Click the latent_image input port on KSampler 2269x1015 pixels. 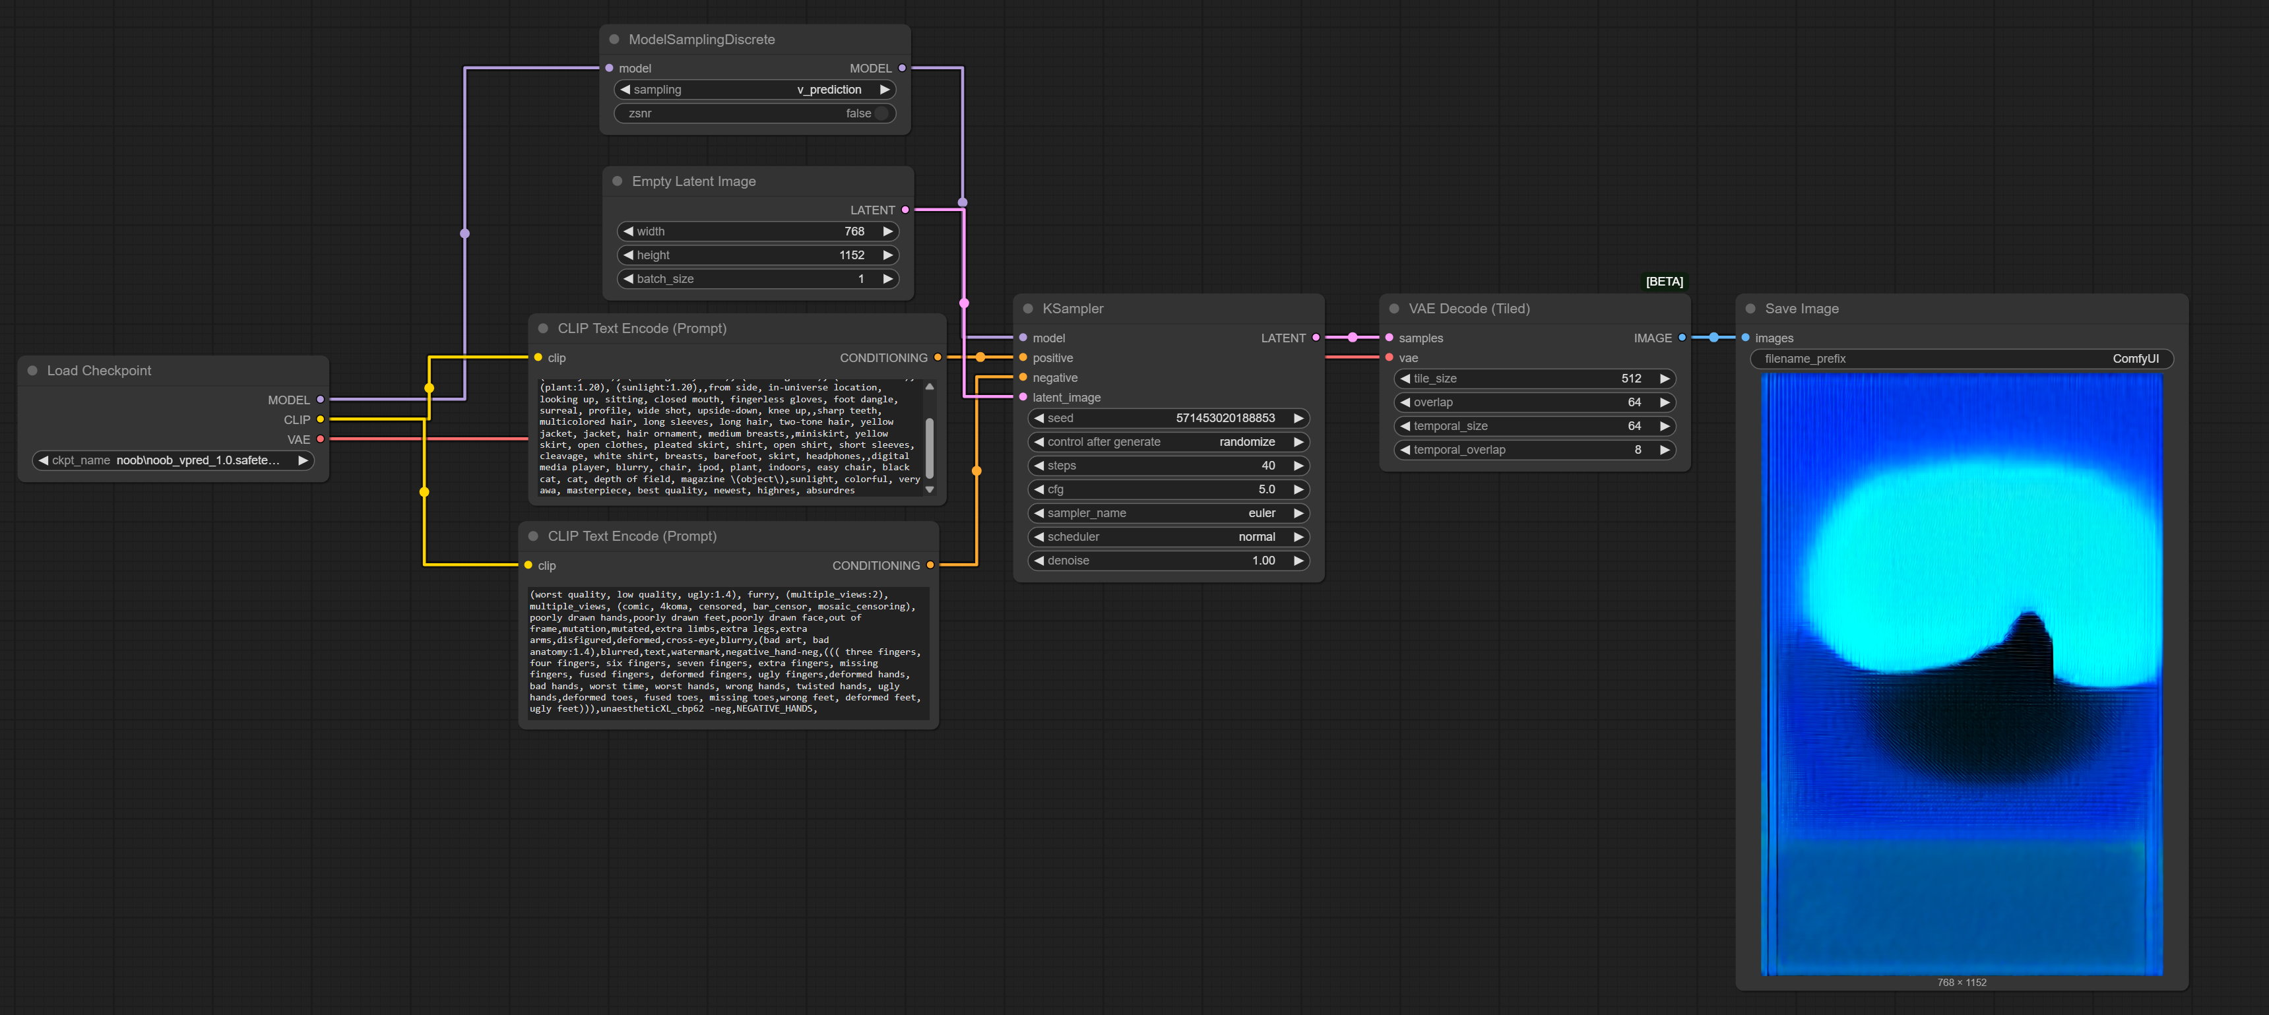[1023, 398]
